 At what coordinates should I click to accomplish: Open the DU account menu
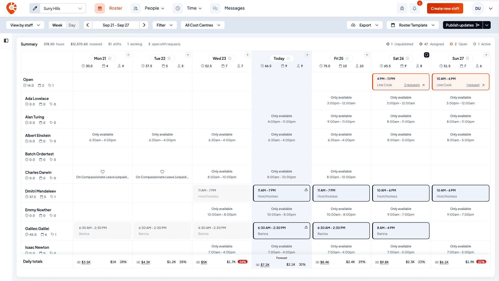tap(482, 8)
